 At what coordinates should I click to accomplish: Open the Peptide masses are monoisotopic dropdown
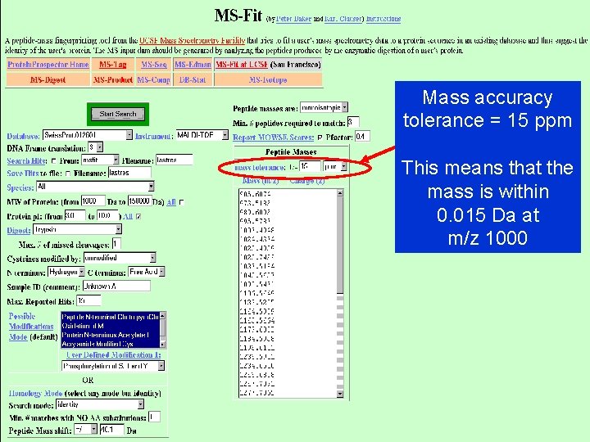point(324,107)
